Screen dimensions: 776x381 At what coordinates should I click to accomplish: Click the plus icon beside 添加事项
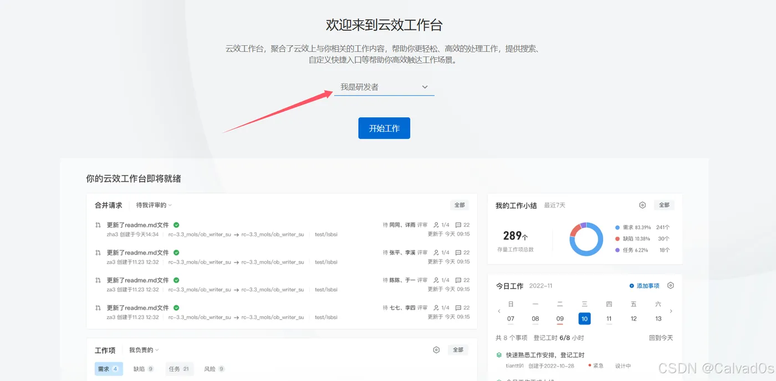632,286
